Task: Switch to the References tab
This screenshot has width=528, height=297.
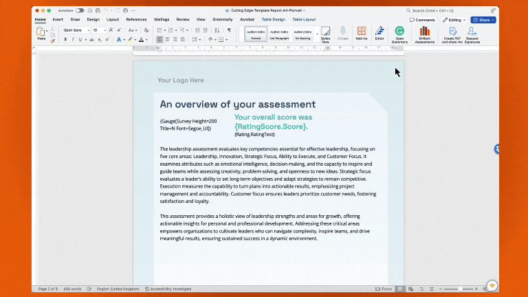Action: coord(136,19)
